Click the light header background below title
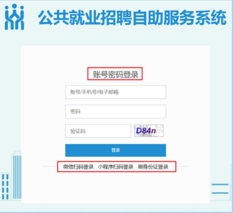233x213 pixels. (x=116, y=38)
